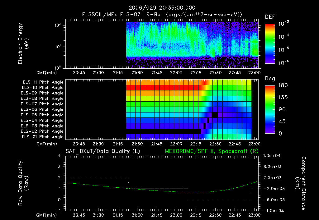Click the 135 degree colorbar tick label
The height and width of the screenshot is (220, 319).
point(283,97)
